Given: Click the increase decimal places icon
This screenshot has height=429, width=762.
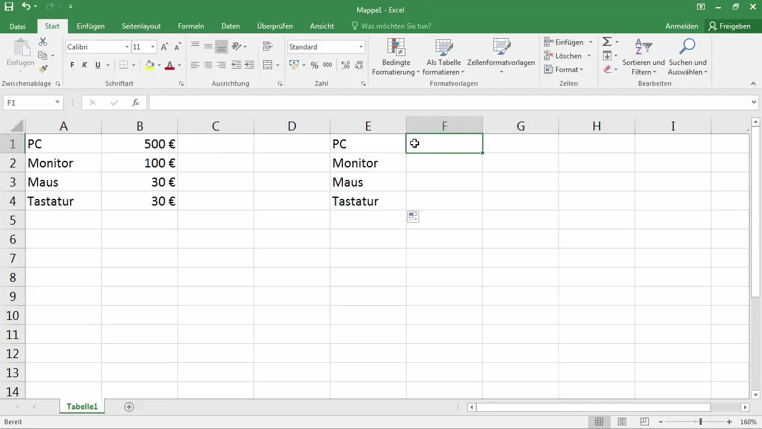Looking at the screenshot, I should coord(345,65).
